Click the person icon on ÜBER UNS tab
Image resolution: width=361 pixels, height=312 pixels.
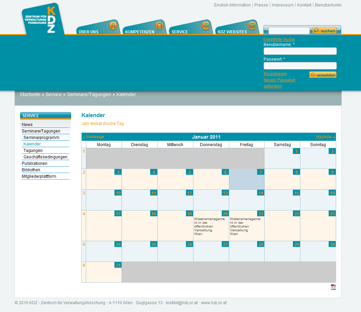click(112, 25)
